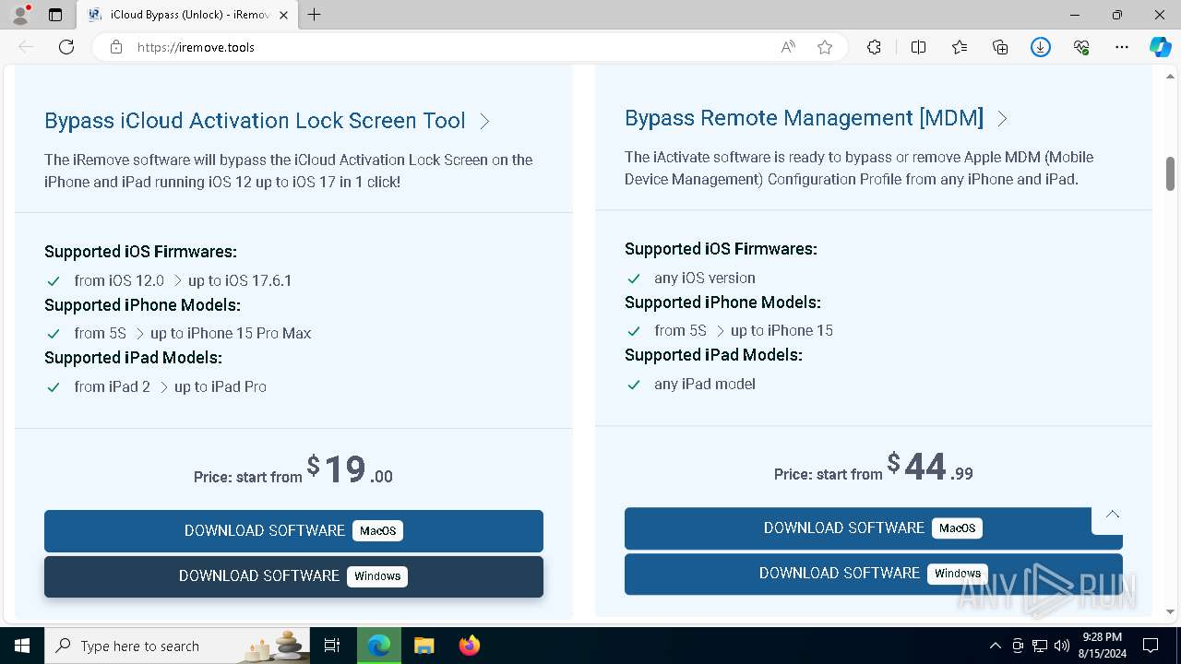The height and width of the screenshot is (664, 1181).
Task: View site information lock icon
Action: tap(116, 47)
